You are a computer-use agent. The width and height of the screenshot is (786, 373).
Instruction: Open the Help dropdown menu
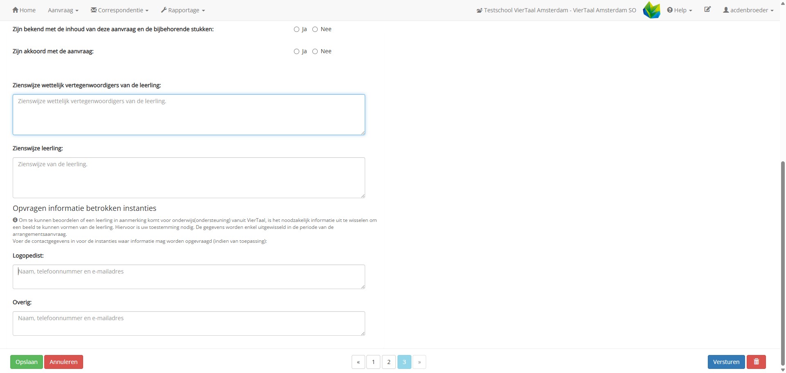tap(680, 10)
